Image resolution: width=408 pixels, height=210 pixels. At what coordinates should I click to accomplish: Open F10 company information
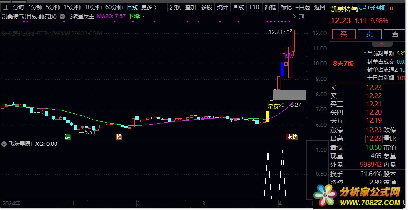point(254,7)
